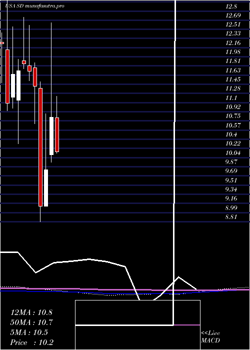Select the 10.92 price axis label
Screen dimensions: 250x350
click(x=233, y=107)
